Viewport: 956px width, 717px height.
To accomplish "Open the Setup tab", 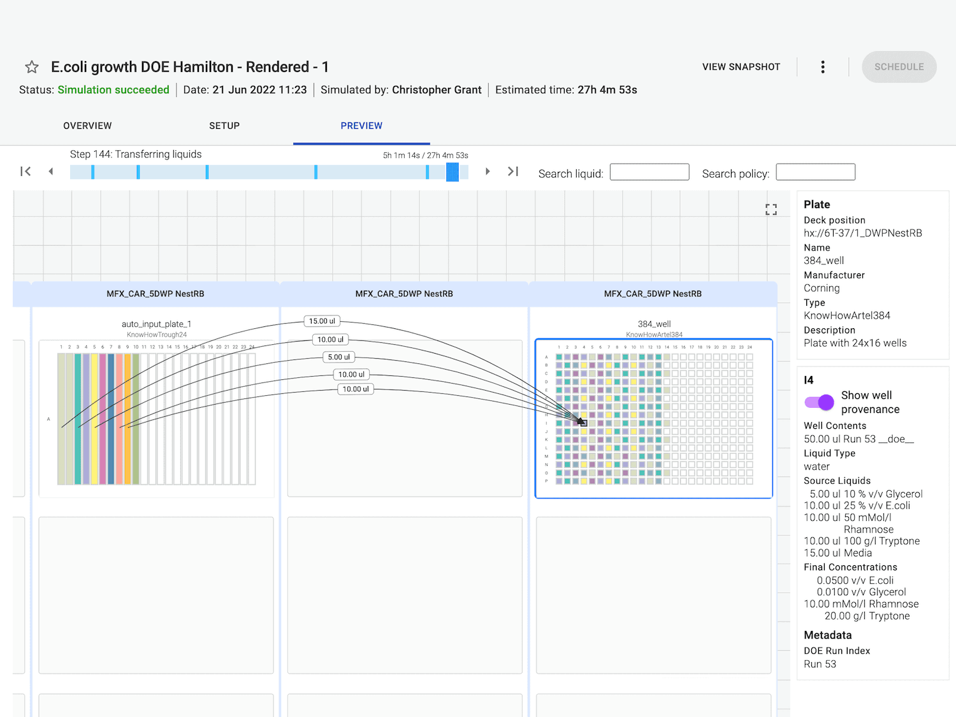I will tap(224, 126).
